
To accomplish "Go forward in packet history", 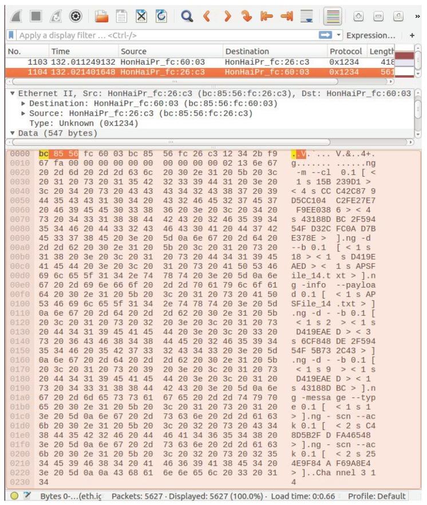I will [x=227, y=16].
